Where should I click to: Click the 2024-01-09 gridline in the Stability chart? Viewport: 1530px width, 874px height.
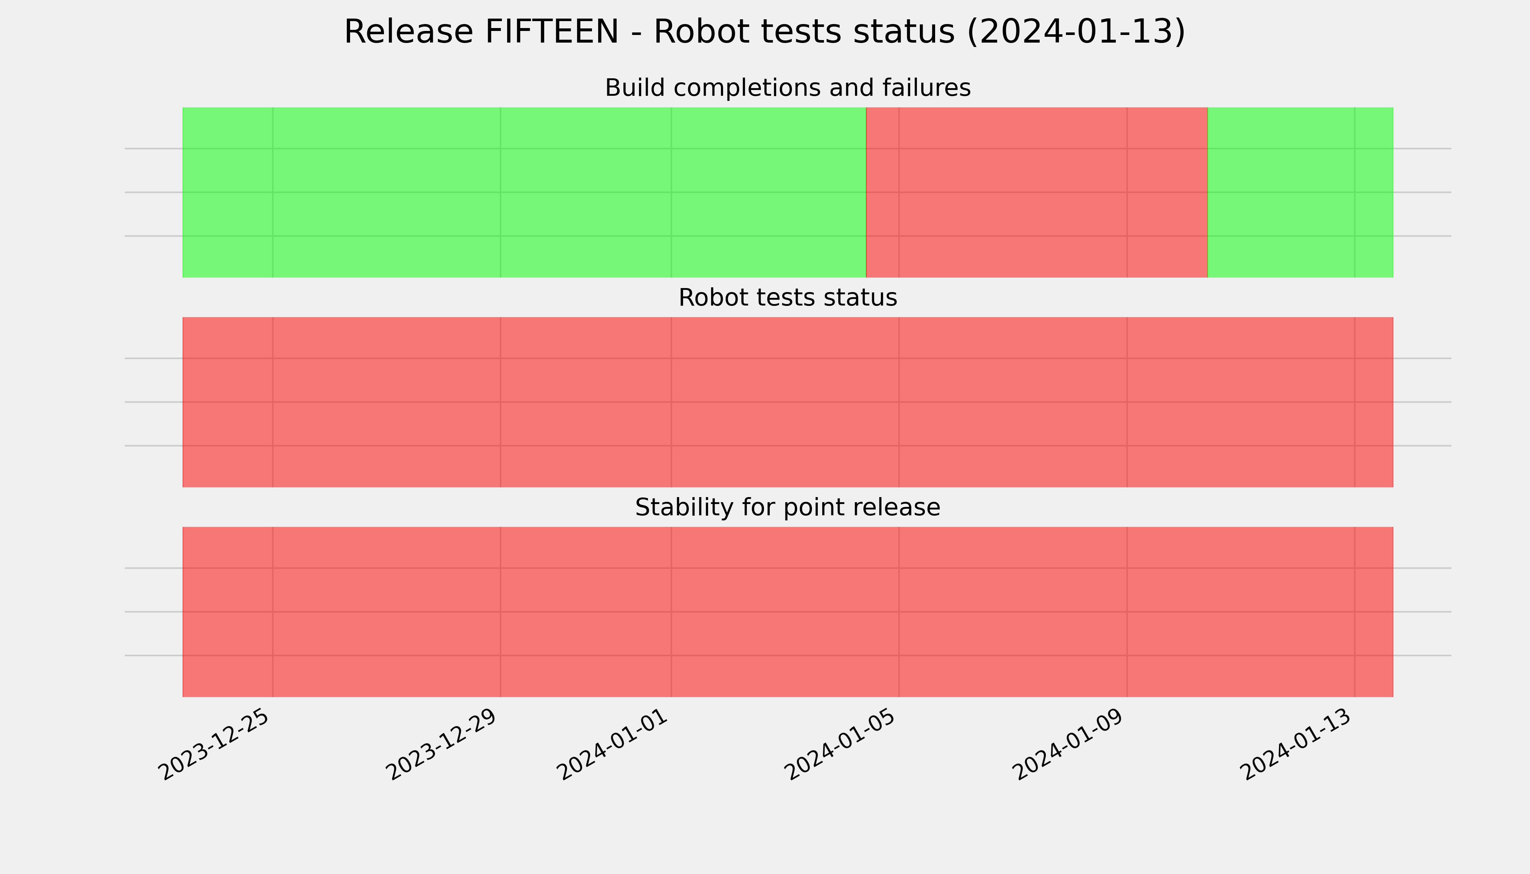pyautogui.click(x=1127, y=612)
